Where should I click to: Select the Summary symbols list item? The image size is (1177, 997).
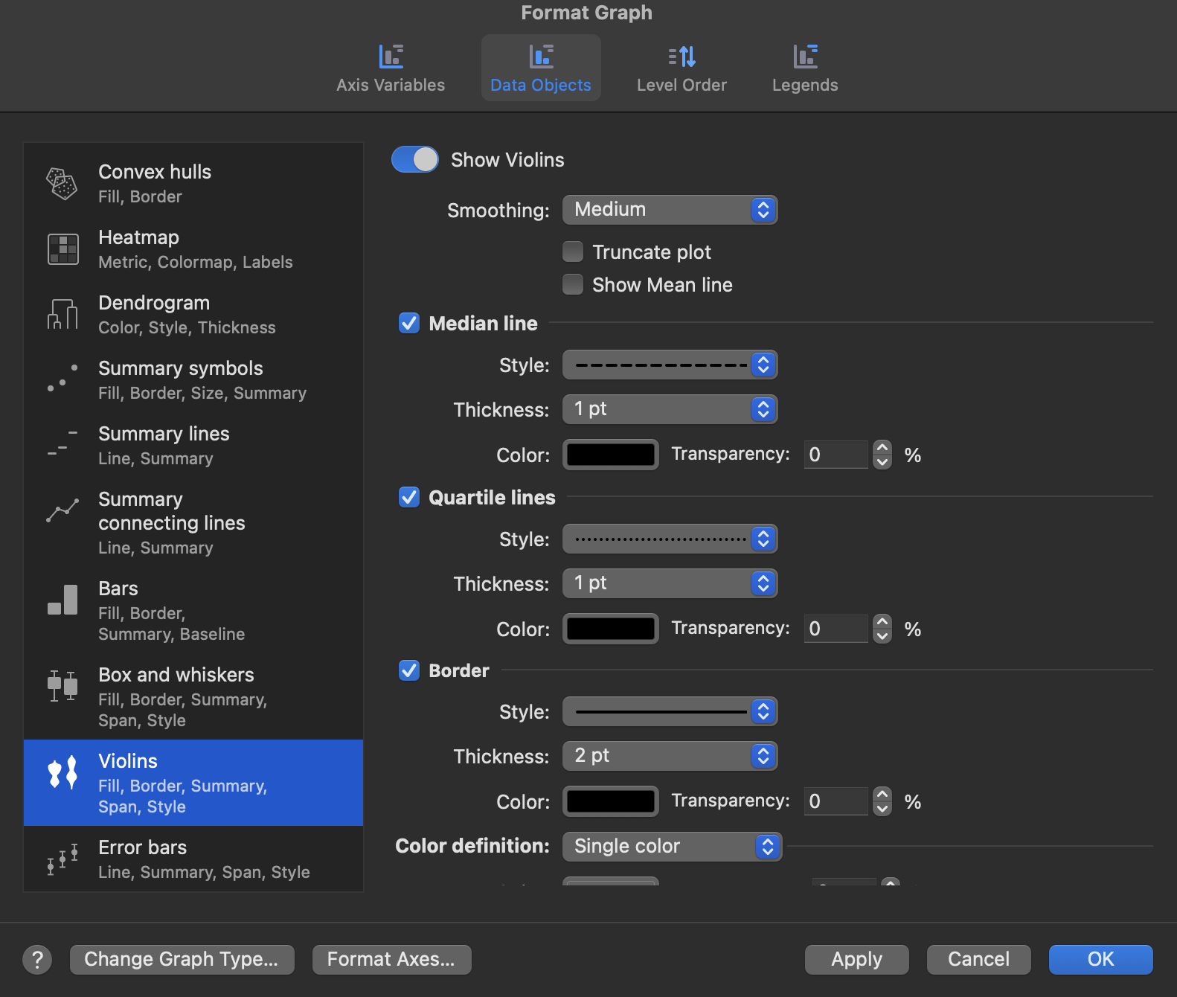[193, 379]
